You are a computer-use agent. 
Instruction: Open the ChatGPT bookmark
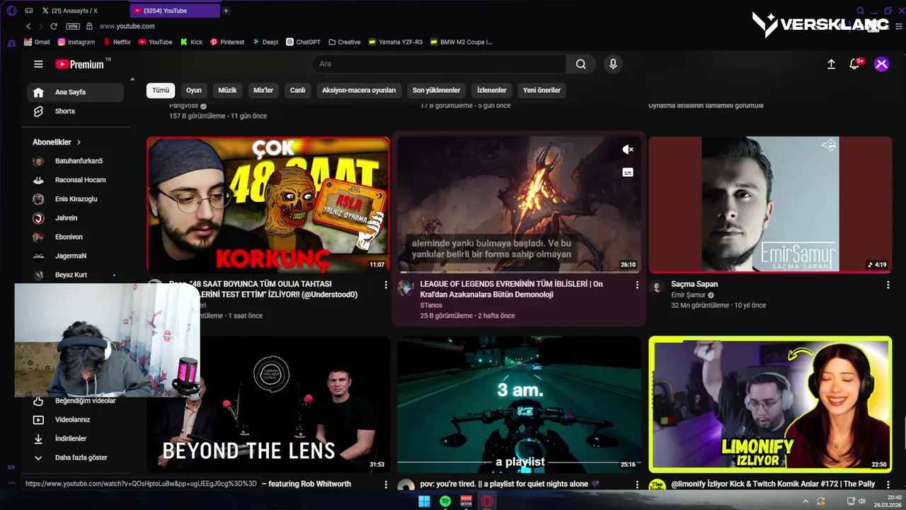point(303,42)
